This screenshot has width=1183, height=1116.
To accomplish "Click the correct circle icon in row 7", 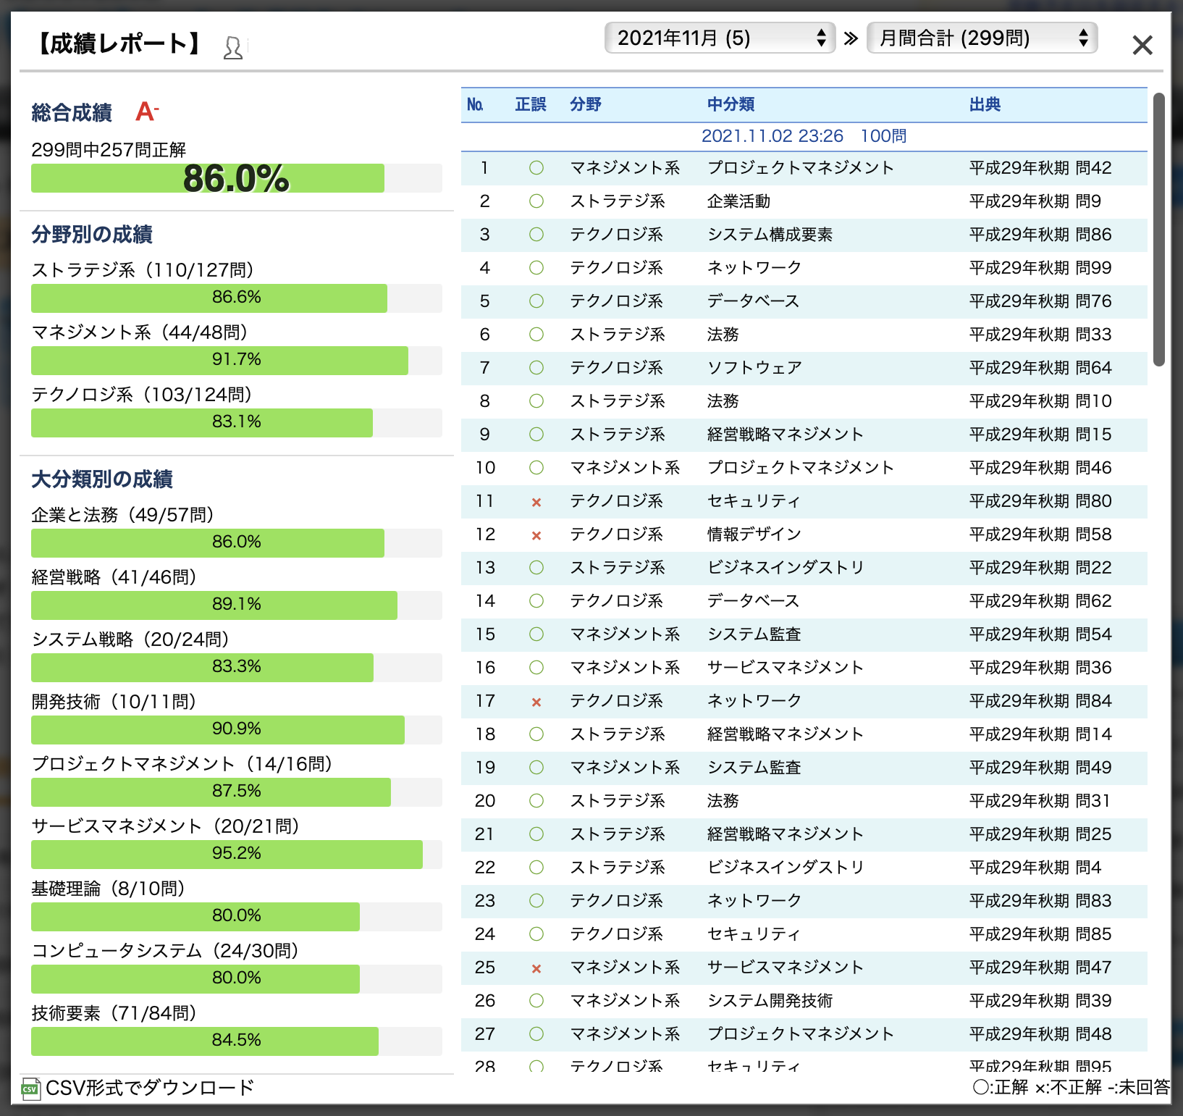I will [536, 368].
